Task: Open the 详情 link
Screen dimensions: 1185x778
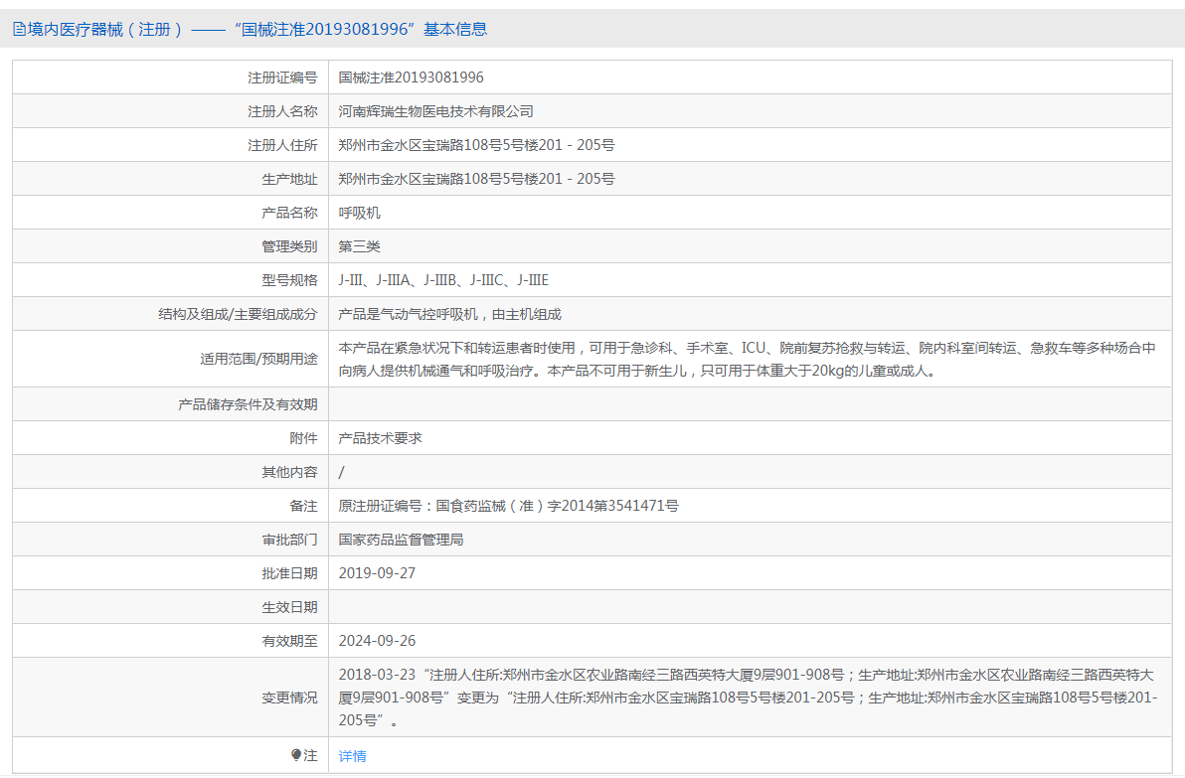Action: [x=352, y=755]
